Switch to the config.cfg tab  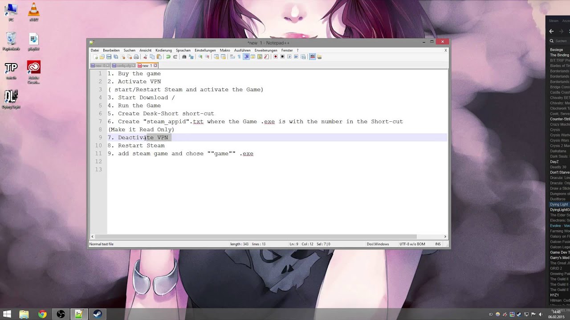point(123,65)
